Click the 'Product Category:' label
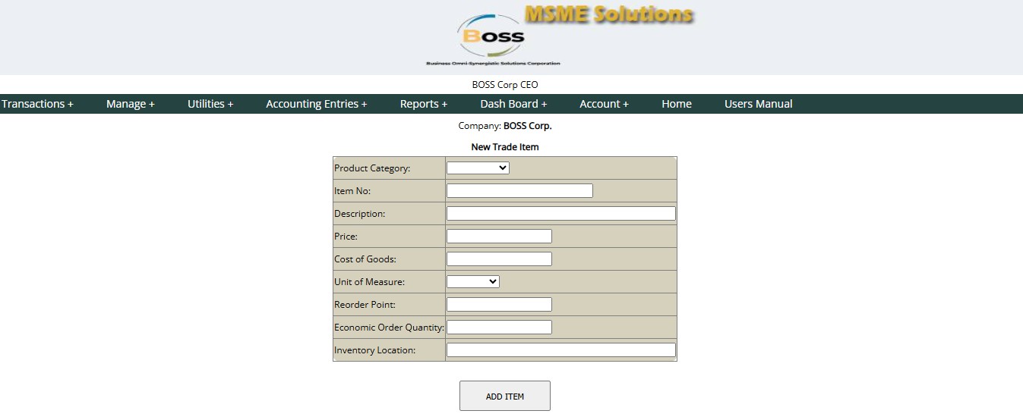This screenshot has width=1023, height=417. click(x=372, y=168)
